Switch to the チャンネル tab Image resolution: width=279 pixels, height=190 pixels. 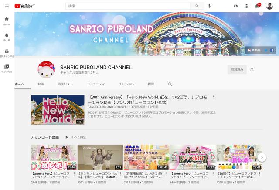pyautogui.click(x=126, y=84)
